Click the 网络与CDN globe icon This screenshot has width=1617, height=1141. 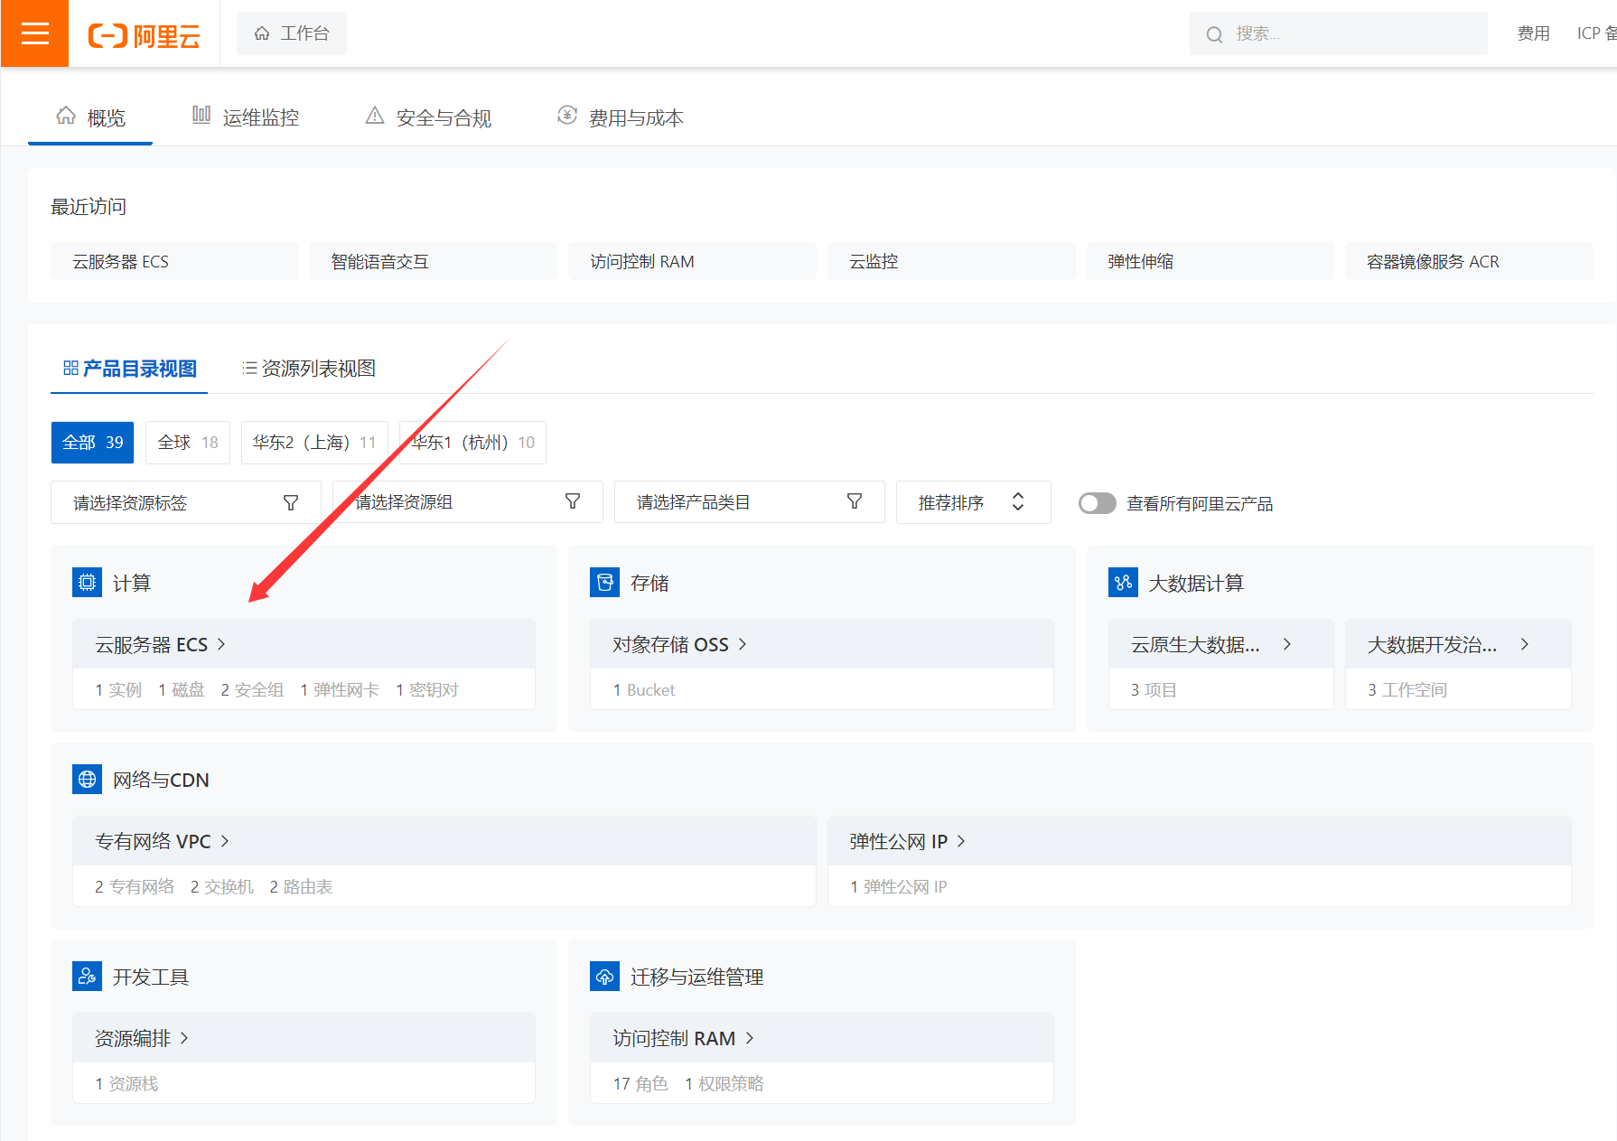(x=87, y=780)
